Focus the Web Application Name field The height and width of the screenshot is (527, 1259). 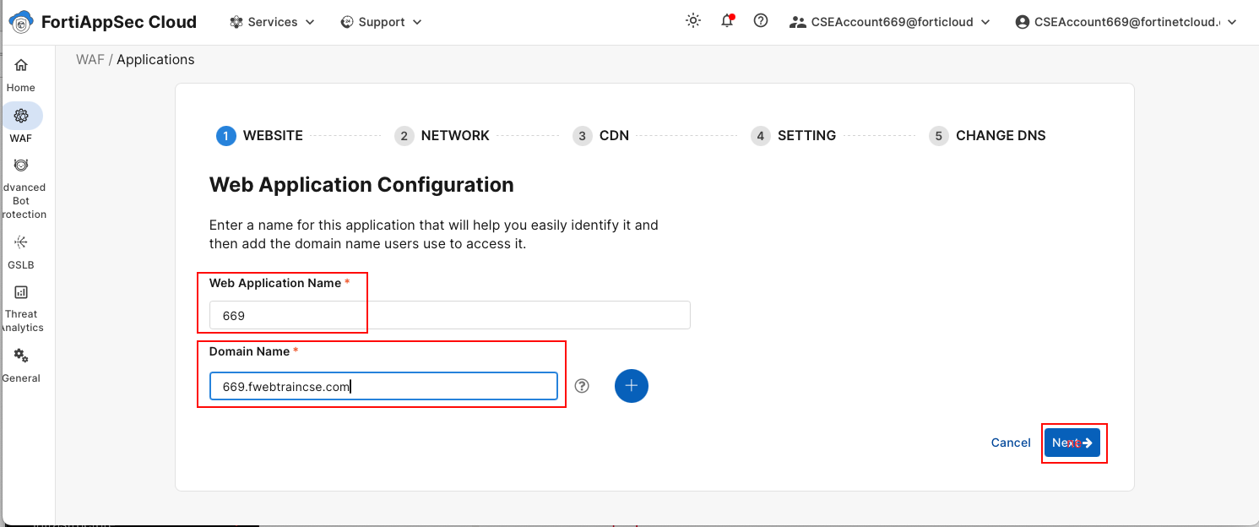coord(450,315)
